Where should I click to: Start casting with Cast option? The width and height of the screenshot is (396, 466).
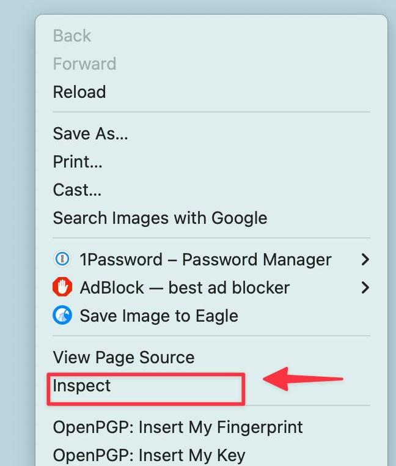tap(77, 190)
